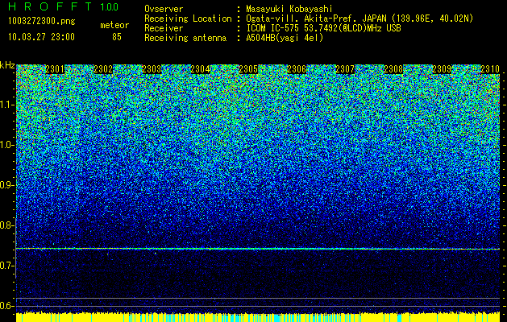Click the Receiving Location label

point(188,19)
